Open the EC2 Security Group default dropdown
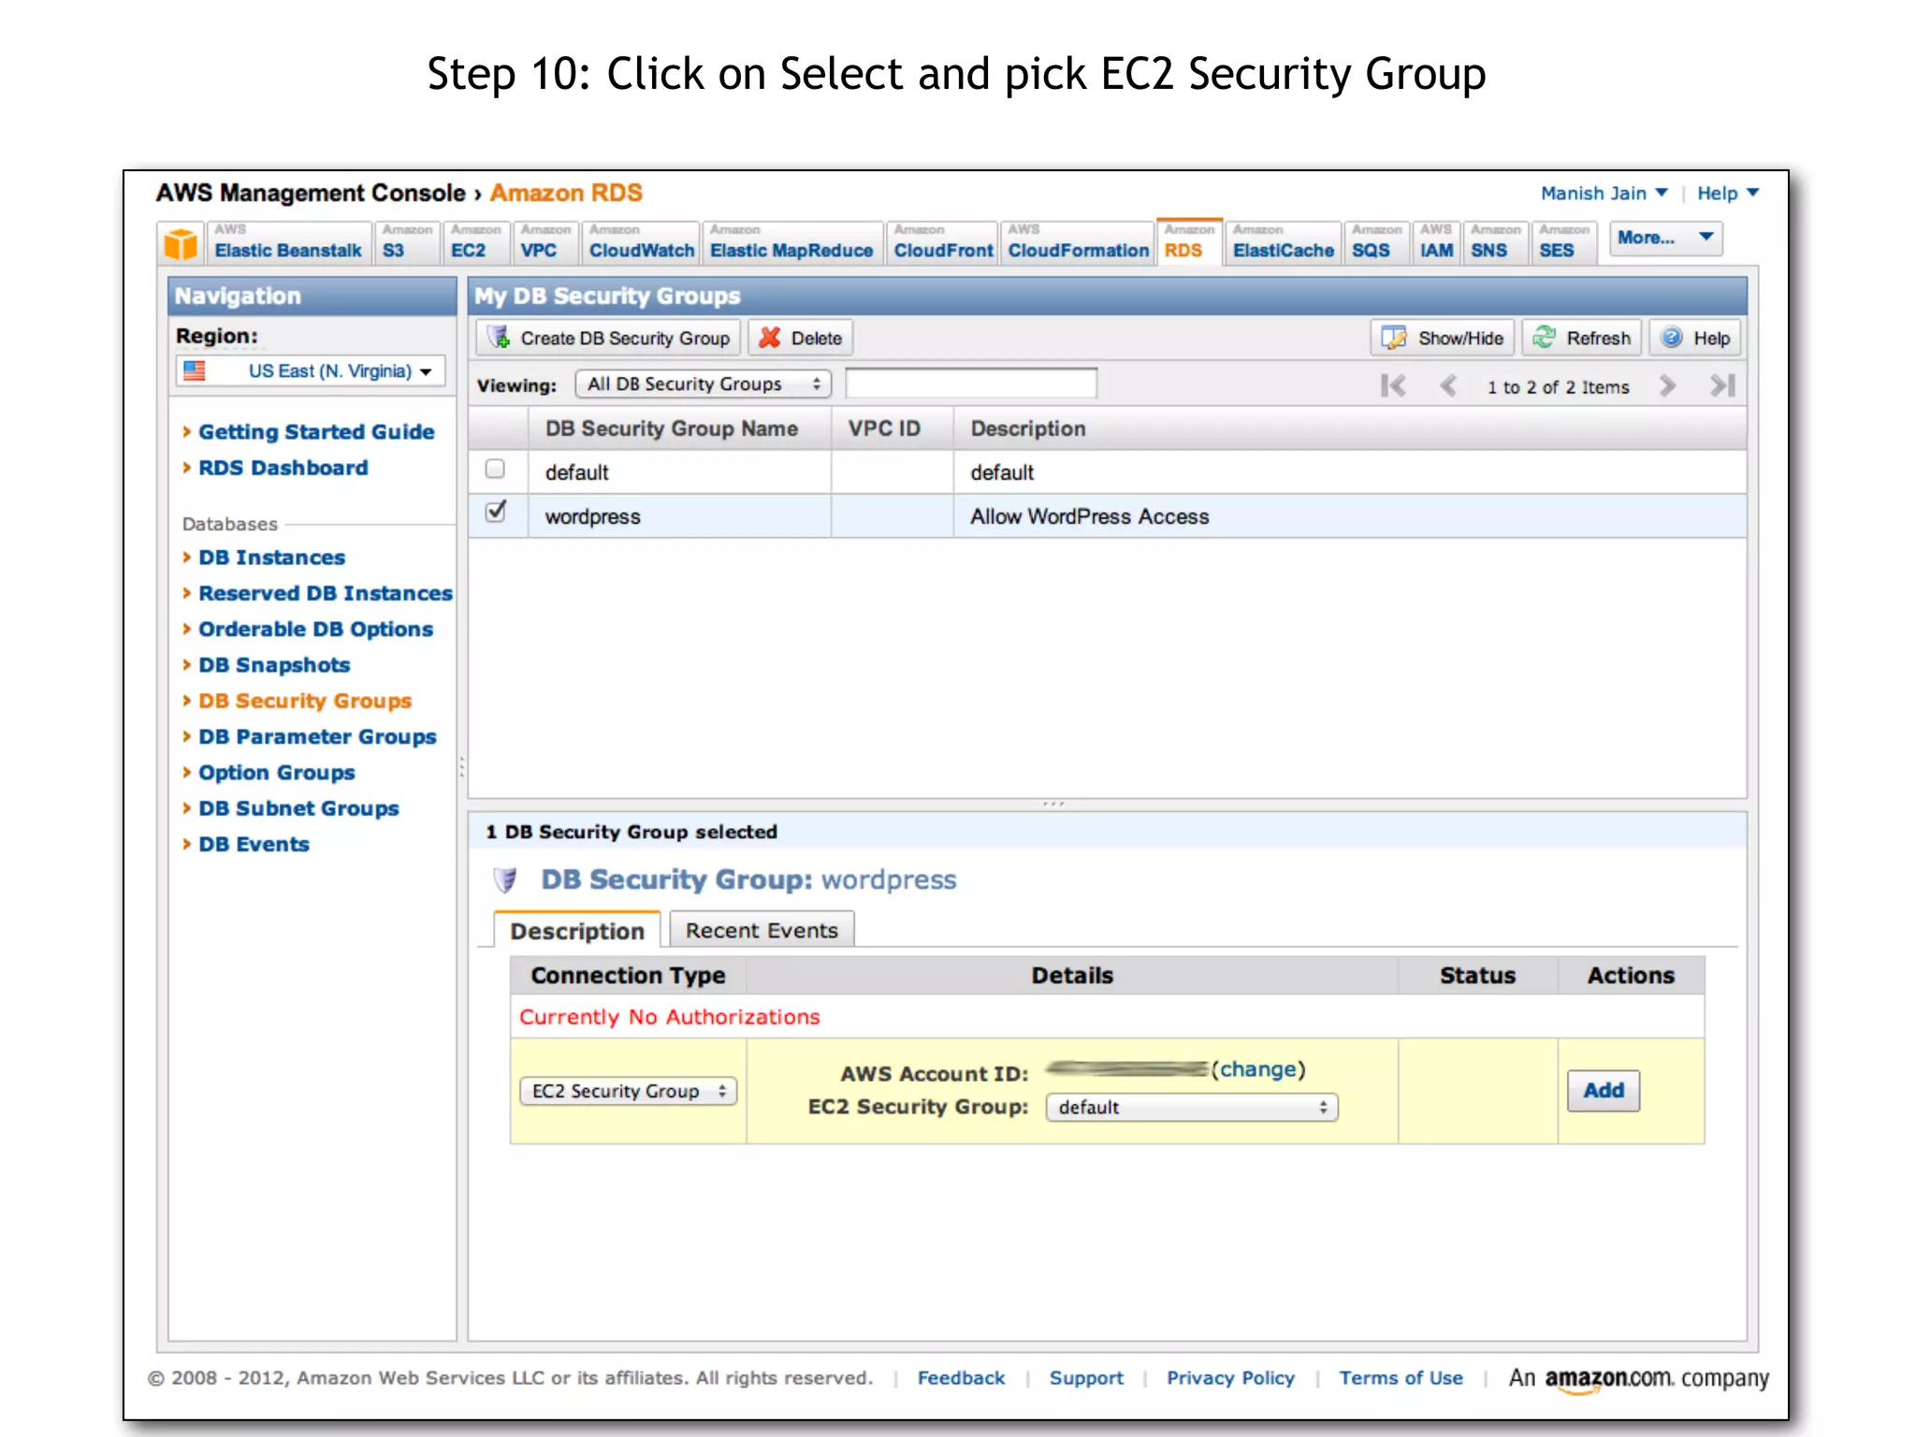 click(x=1192, y=1108)
